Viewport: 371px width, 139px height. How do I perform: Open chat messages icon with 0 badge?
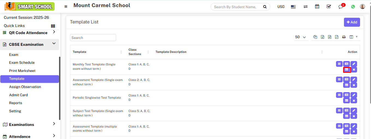(x=341, y=7)
